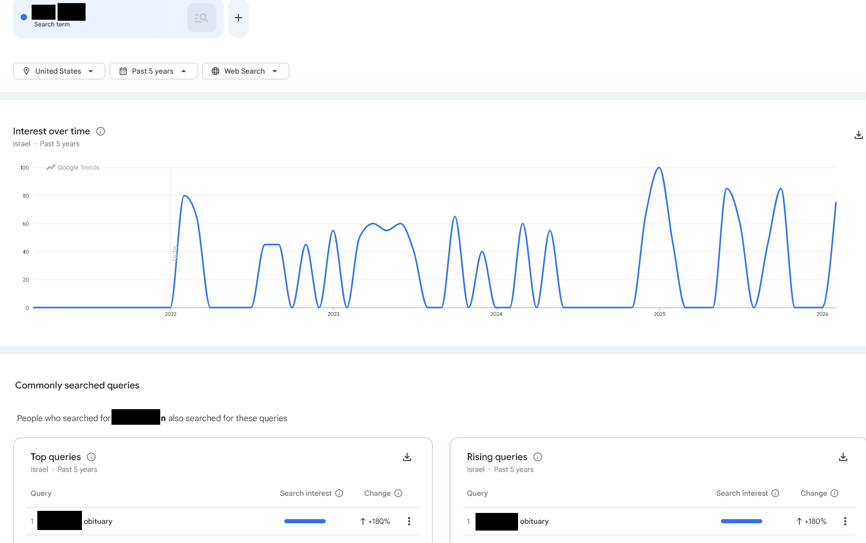Show Search interest info in Rising queries
866x543 pixels.
point(775,493)
